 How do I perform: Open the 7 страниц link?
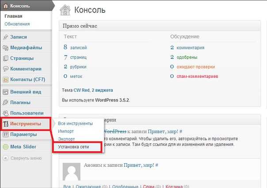pyautogui.click(x=75, y=57)
